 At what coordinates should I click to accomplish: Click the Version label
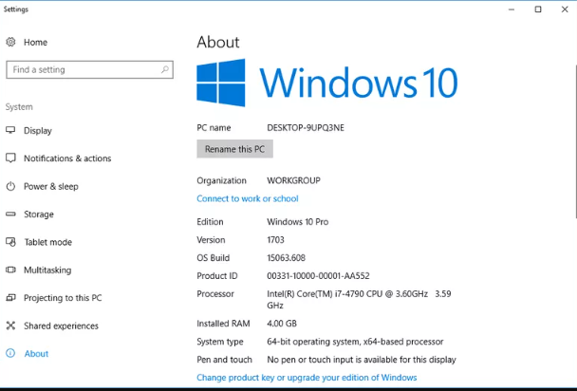coord(211,240)
